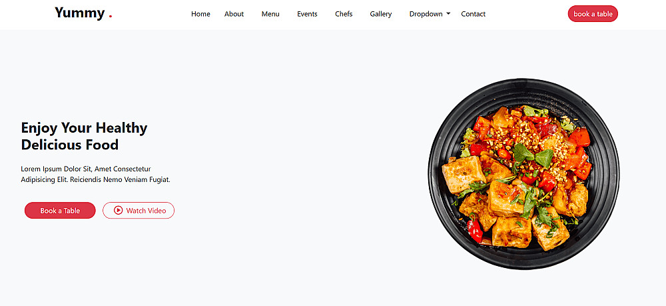Click the hero Book a Table button
Screen dimensions: 666x306
(x=60, y=211)
